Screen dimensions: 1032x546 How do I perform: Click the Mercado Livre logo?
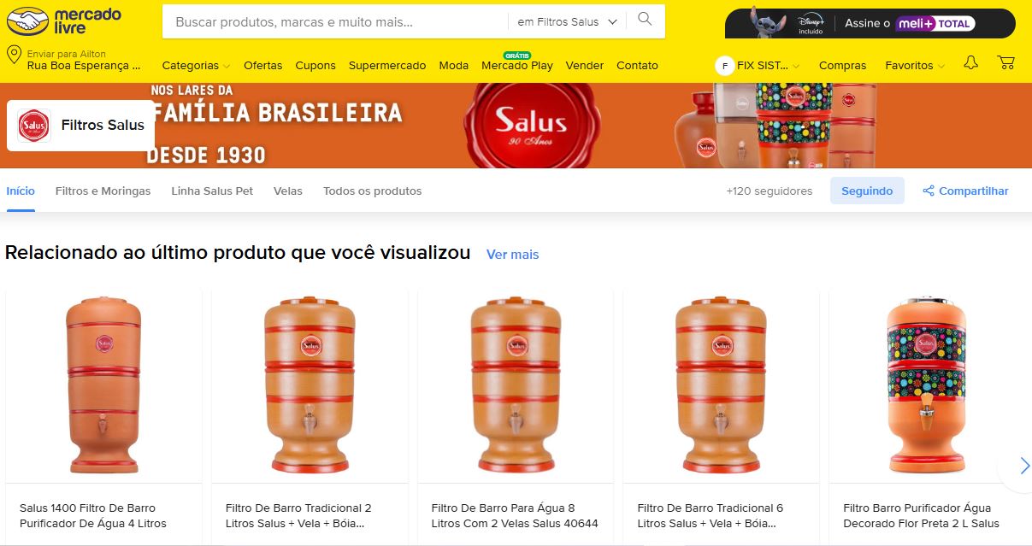point(64,21)
